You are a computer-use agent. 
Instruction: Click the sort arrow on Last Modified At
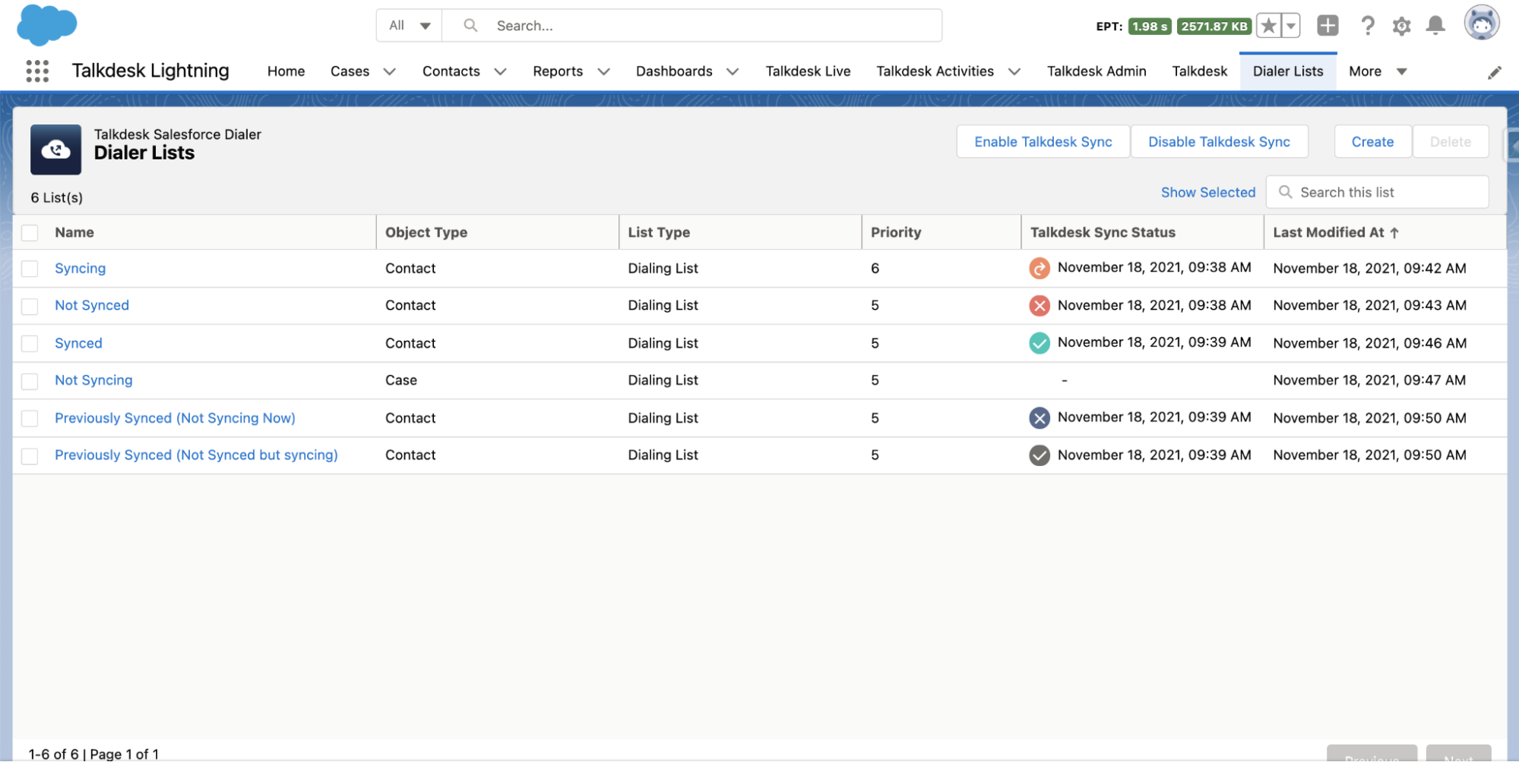click(1394, 233)
